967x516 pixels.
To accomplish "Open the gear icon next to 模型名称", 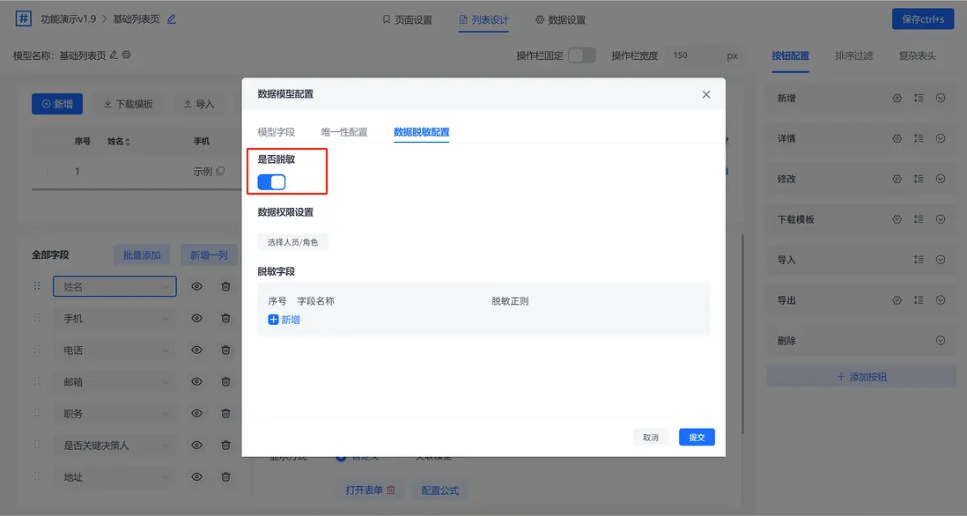I will coord(126,54).
